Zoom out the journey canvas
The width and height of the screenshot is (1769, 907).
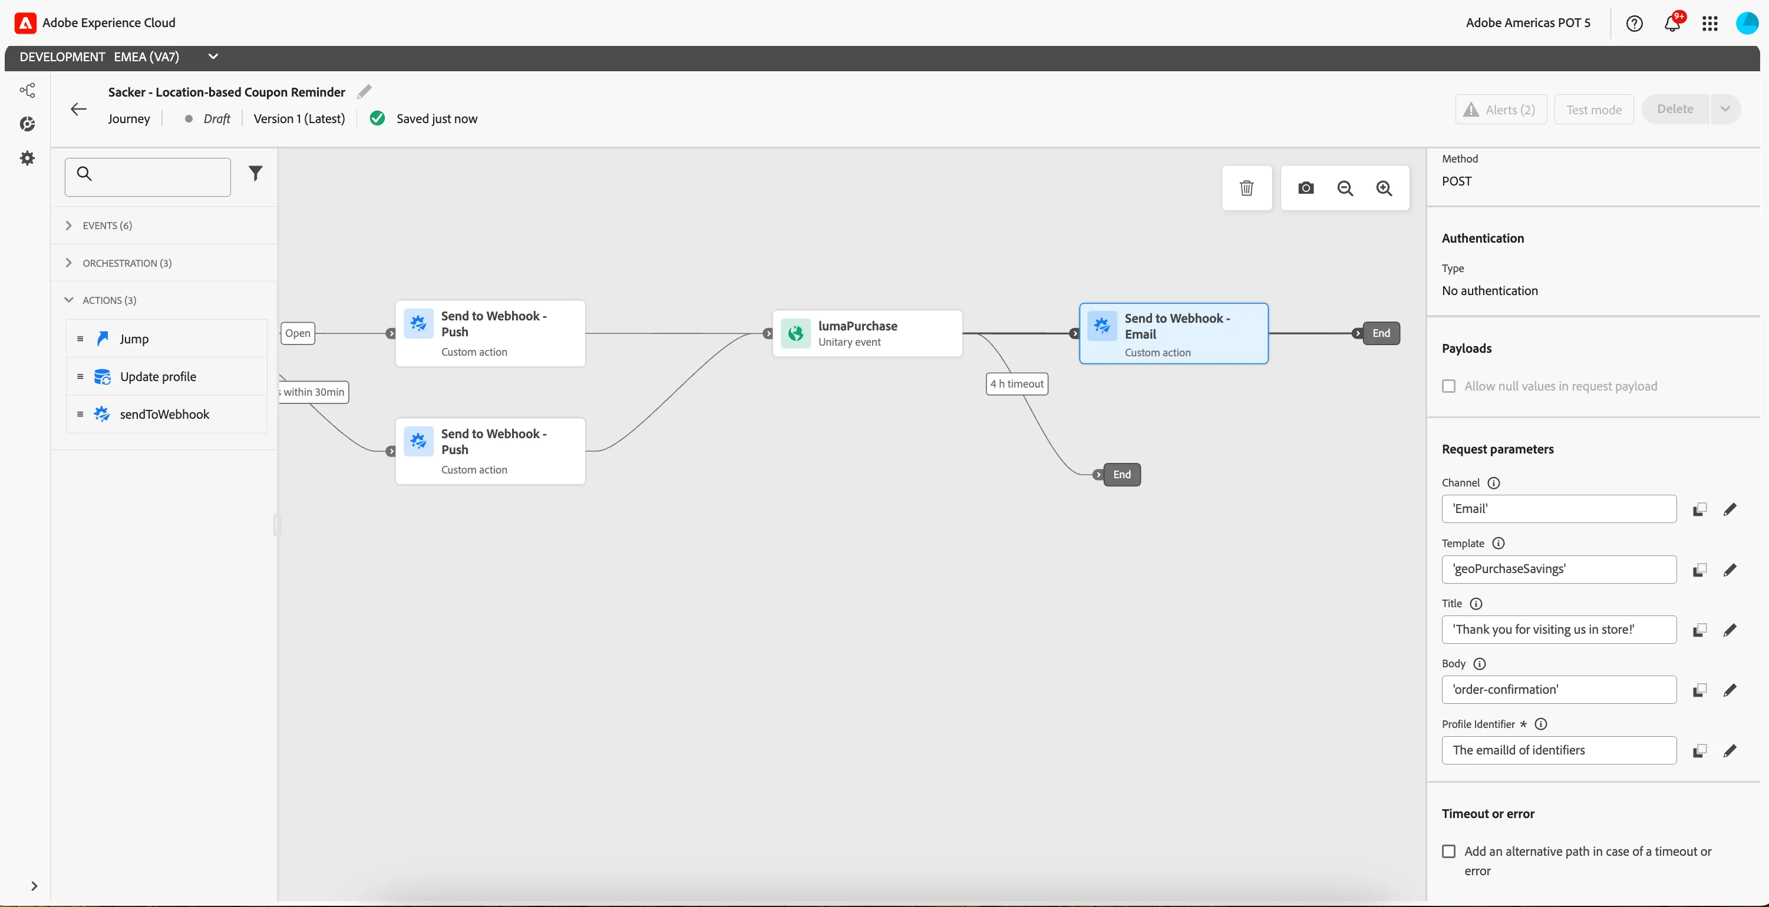1345,188
